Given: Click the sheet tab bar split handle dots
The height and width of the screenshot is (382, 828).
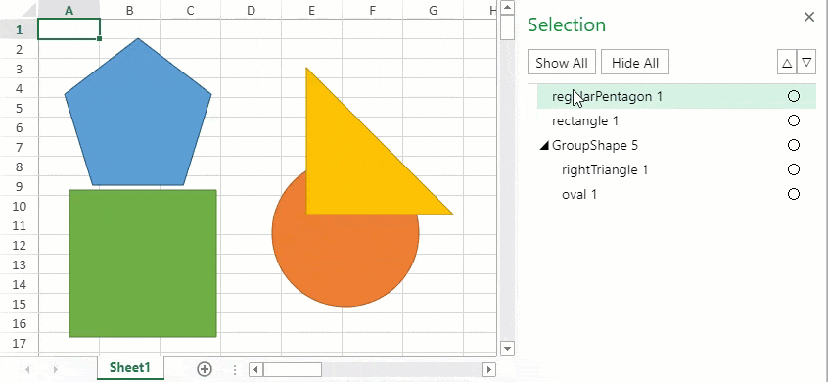Looking at the screenshot, I should tap(235, 369).
